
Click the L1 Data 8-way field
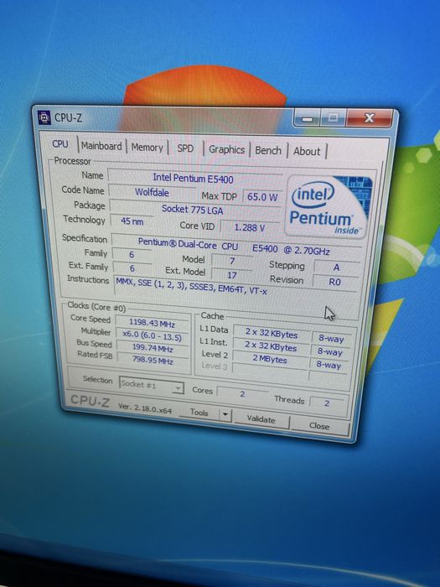pos(331,339)
